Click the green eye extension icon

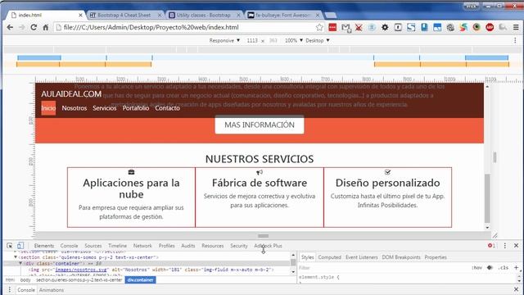pos(477,27)
